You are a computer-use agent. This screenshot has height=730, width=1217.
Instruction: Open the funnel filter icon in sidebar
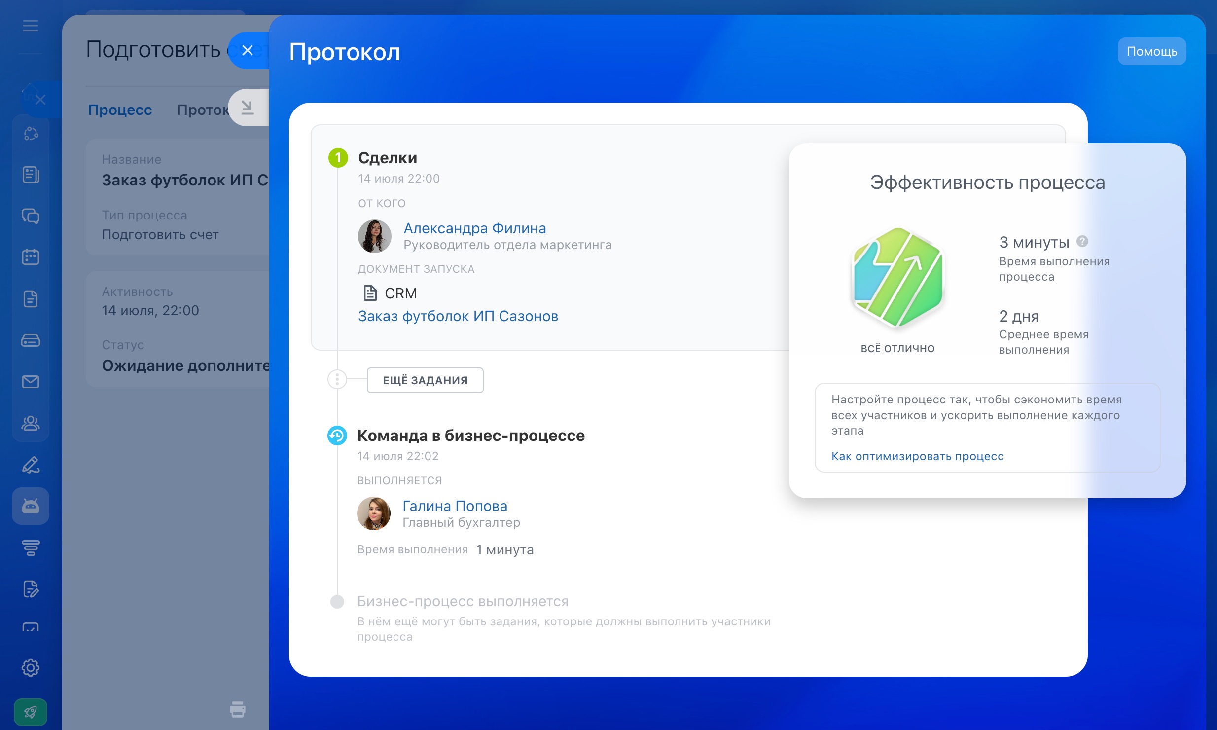31,547
